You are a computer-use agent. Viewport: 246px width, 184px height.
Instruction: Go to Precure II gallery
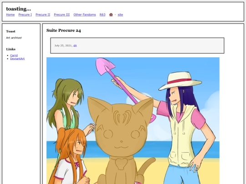coord(43,15)
